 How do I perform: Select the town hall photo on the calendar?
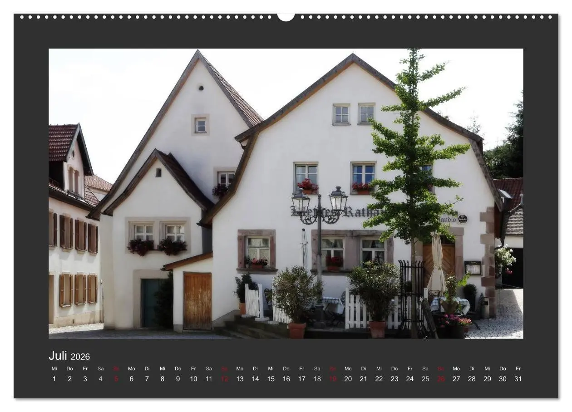(x=286, y=194)
